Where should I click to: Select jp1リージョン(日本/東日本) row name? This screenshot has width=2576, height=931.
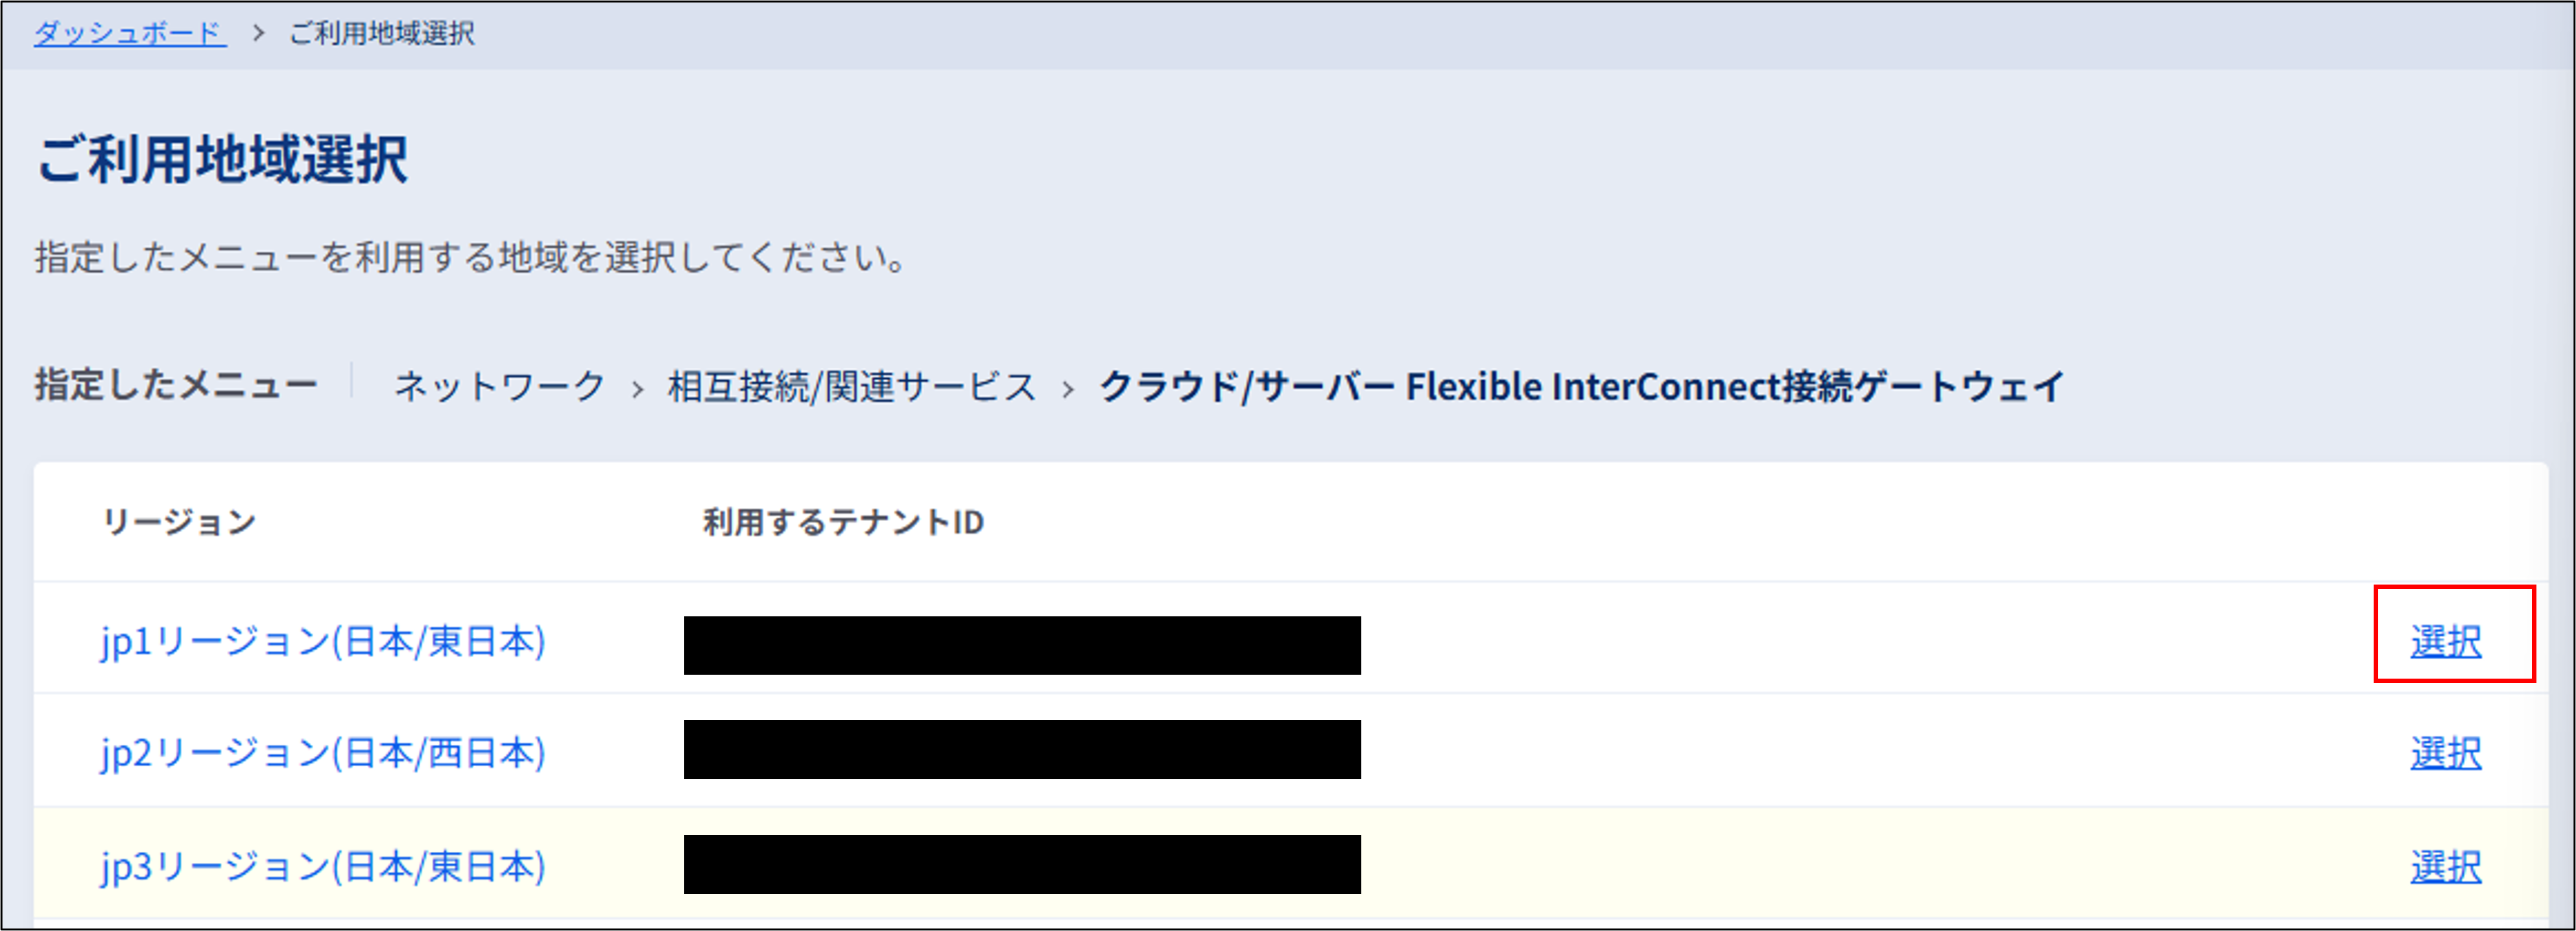point(323,641)
